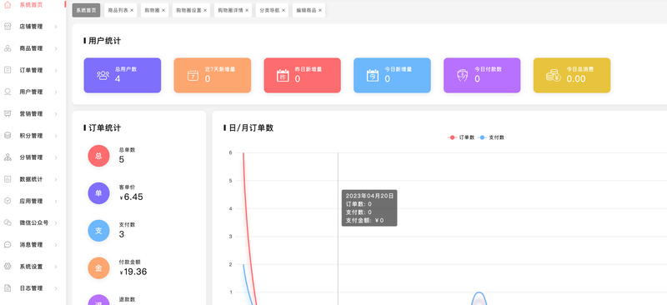Expand the 商品管理 menu chevron
Screen dimensions: 667x305
tap(56, 48)
